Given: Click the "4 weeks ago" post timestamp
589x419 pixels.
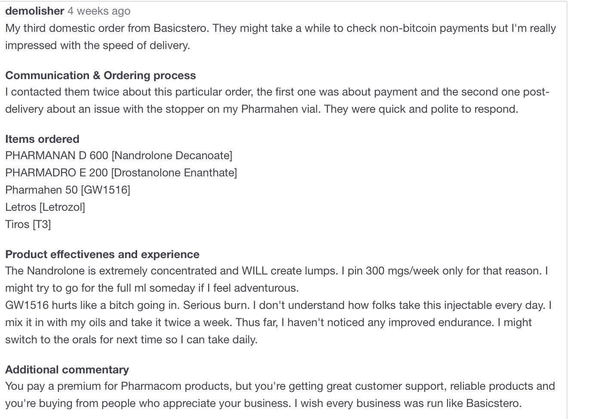Looking at the screenshot, I should pos(99,11).
